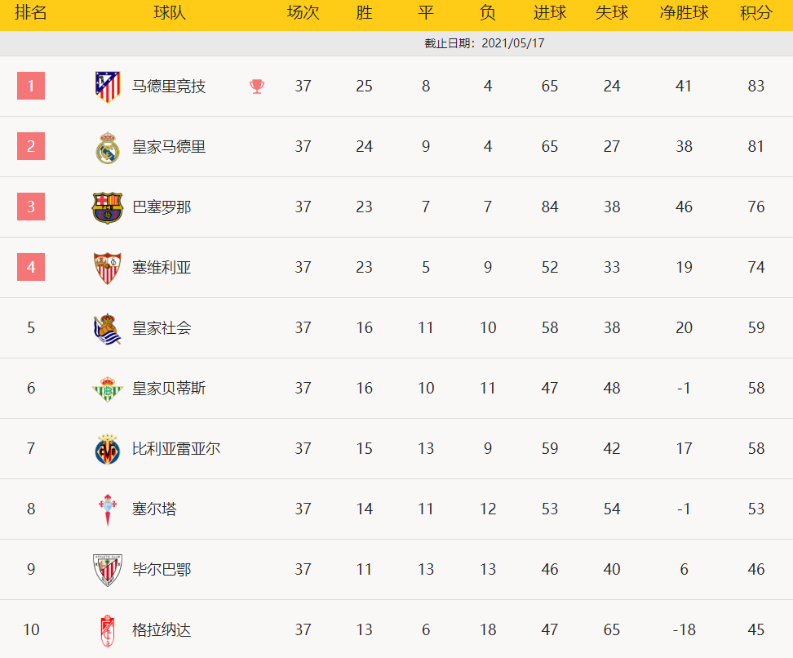Click the Real Madrid club crest
793x658 pixels.
pyautogui.click(x=107, y=147)
